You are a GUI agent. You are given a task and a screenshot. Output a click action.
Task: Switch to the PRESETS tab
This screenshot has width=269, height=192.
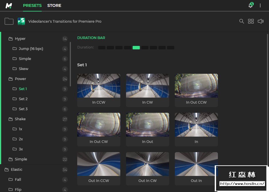click(32, 5)
